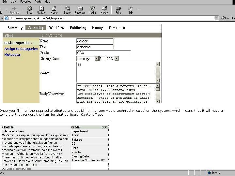This screenshot has width=235, height=176.
Task: Open the Assign to Categories step
Action: (x=21, y=49)
